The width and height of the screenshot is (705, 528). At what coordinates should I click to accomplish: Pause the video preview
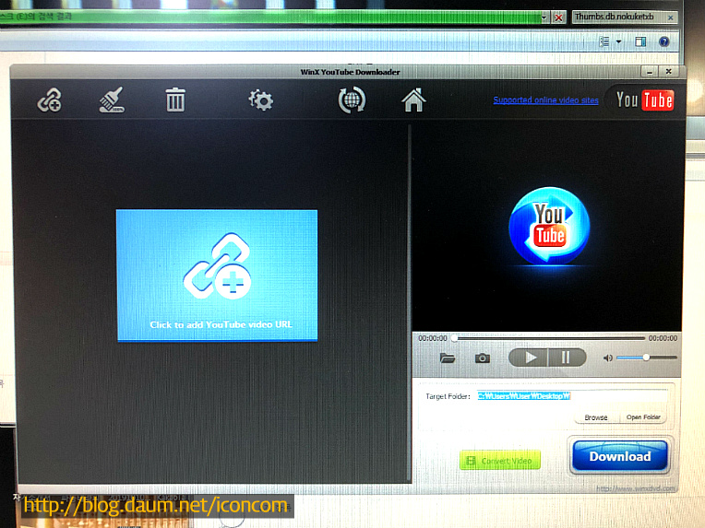coord(567,358)
